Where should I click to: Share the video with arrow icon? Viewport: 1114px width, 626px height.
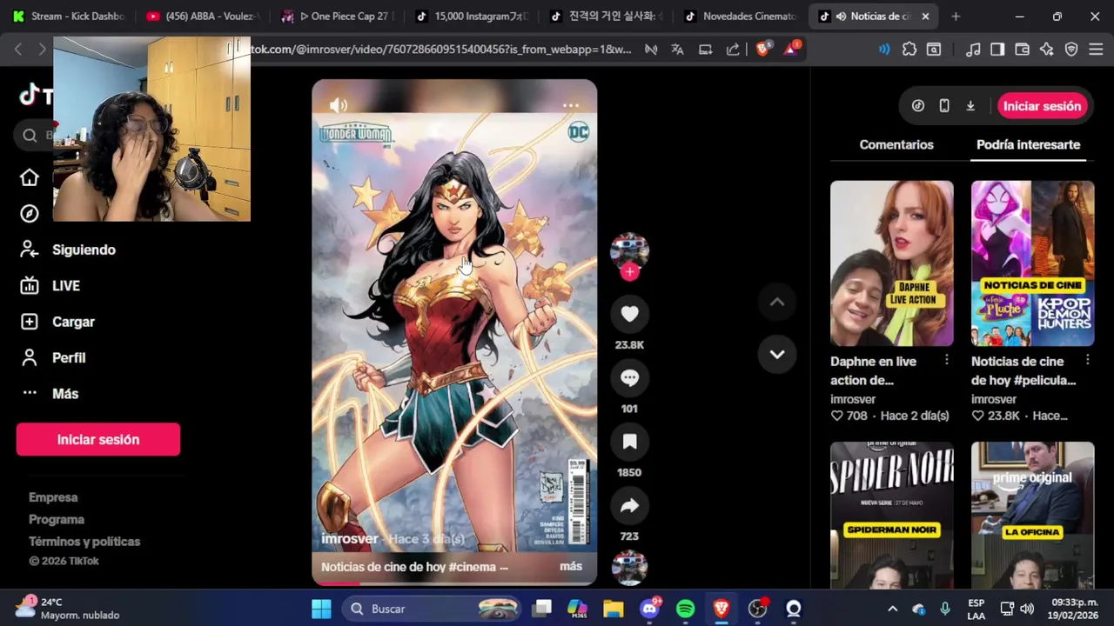tap(629, 506)
